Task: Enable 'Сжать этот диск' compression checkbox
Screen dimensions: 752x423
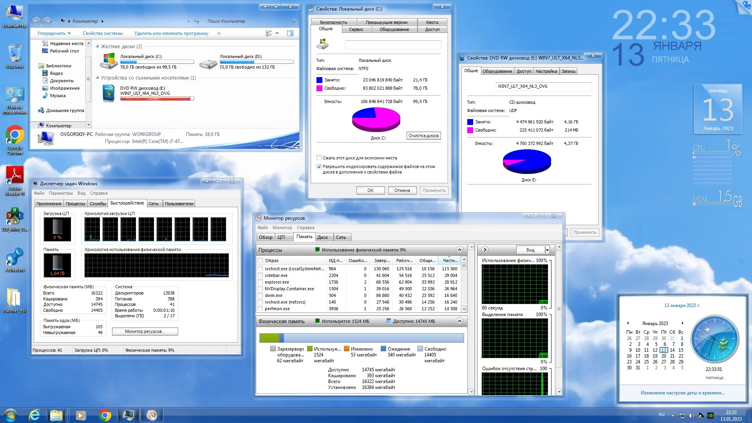Action: coord(319,158)
